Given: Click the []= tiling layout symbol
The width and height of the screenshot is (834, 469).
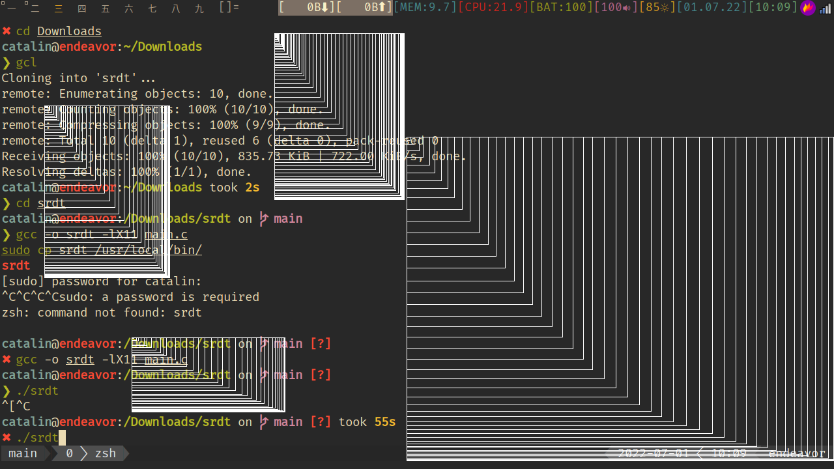Looking at the screenshot, I should (x=229, y=8).
